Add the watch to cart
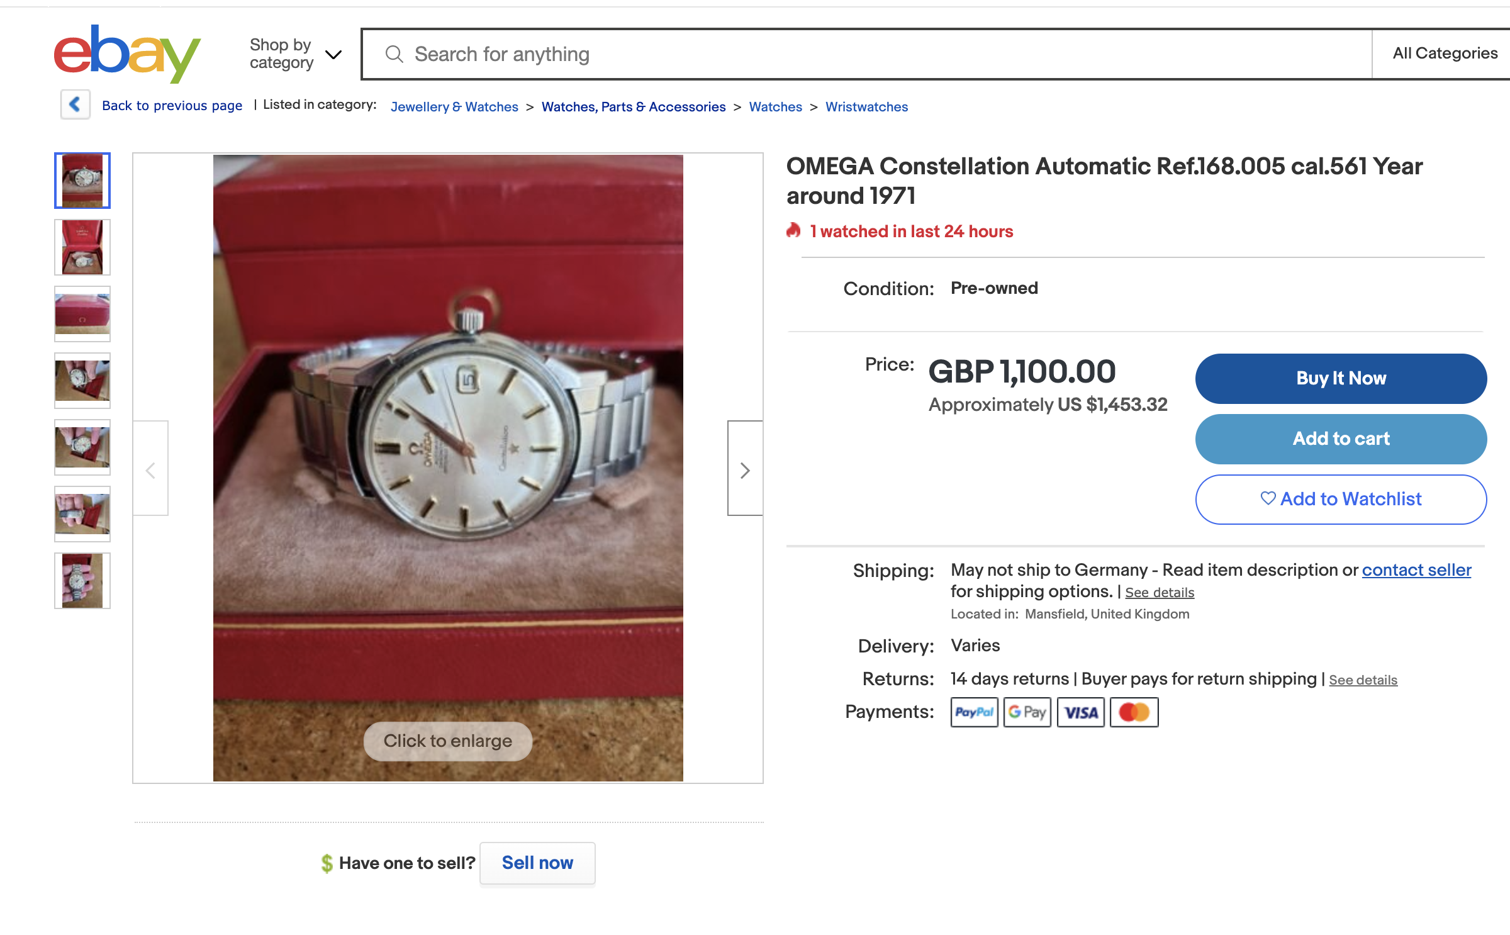Image resolution: width=1510 pixels, height=935 pixels. pos(1341,439)
